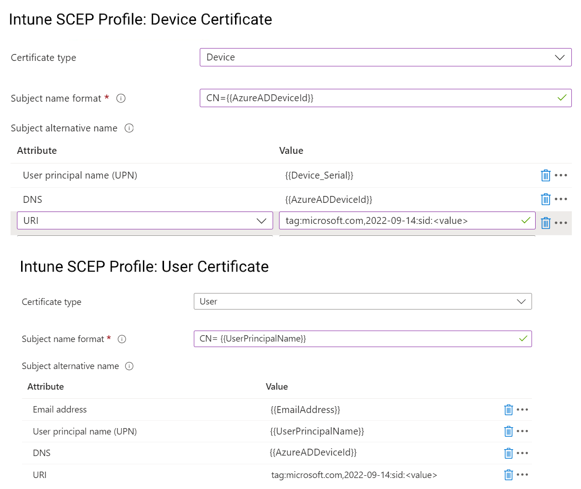
Task: Expand the URI attribute dropdown
Action: tap(145, 221)
